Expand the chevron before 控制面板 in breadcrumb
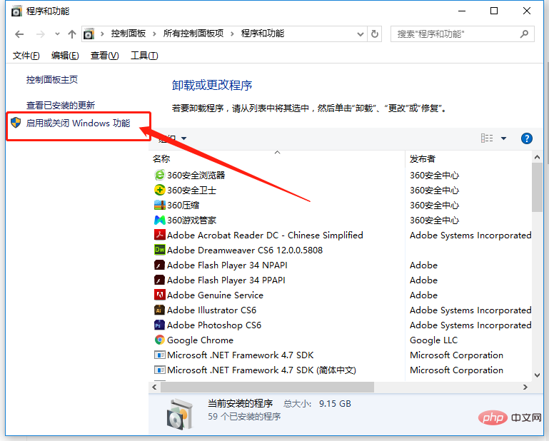This screenshot has width=549, height=441. click(102, 34)
